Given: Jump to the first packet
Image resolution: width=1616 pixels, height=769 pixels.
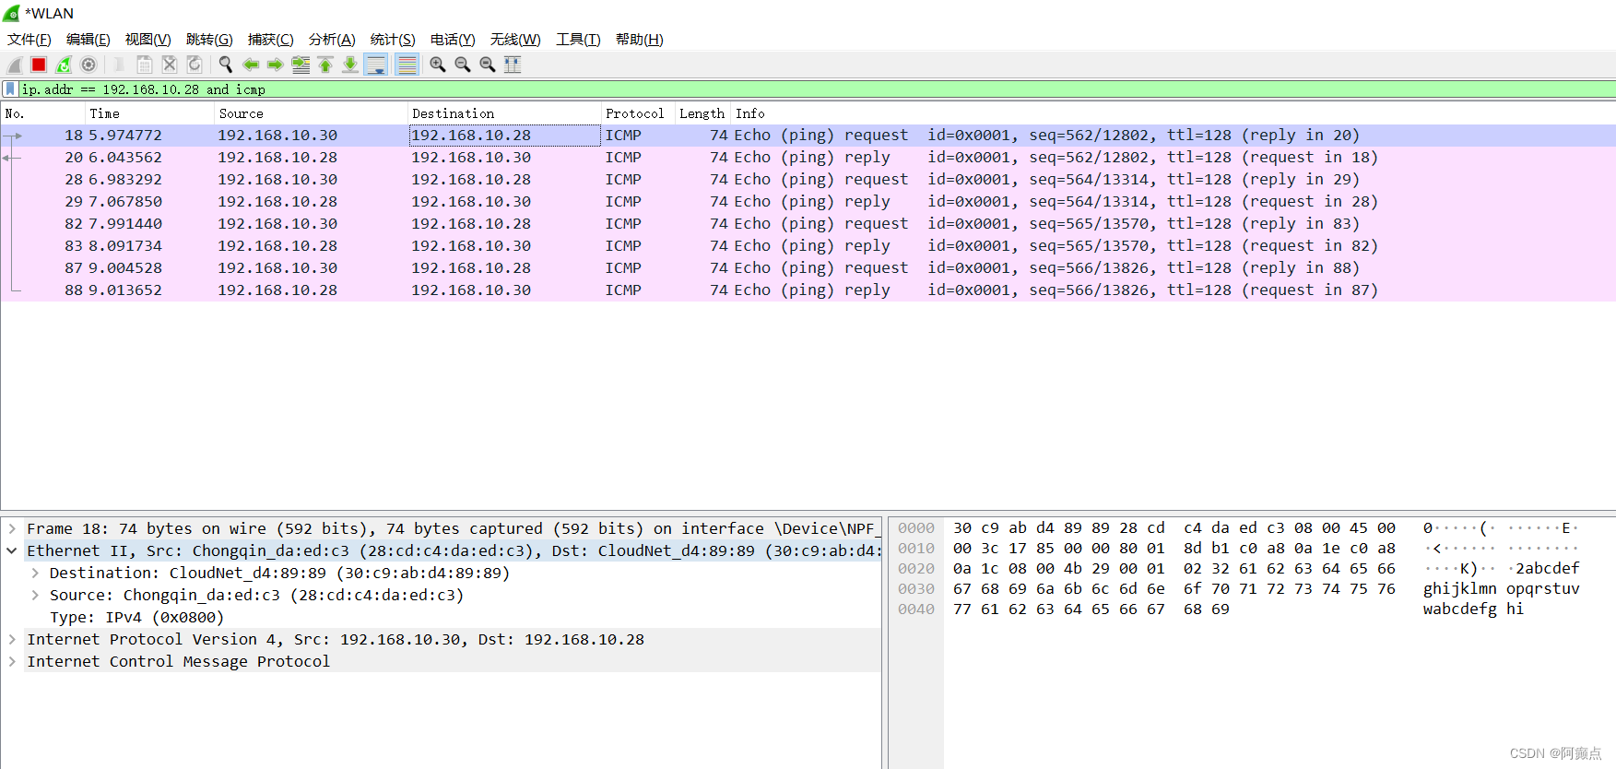Looking at the screenshot, I should coord(325,65).
